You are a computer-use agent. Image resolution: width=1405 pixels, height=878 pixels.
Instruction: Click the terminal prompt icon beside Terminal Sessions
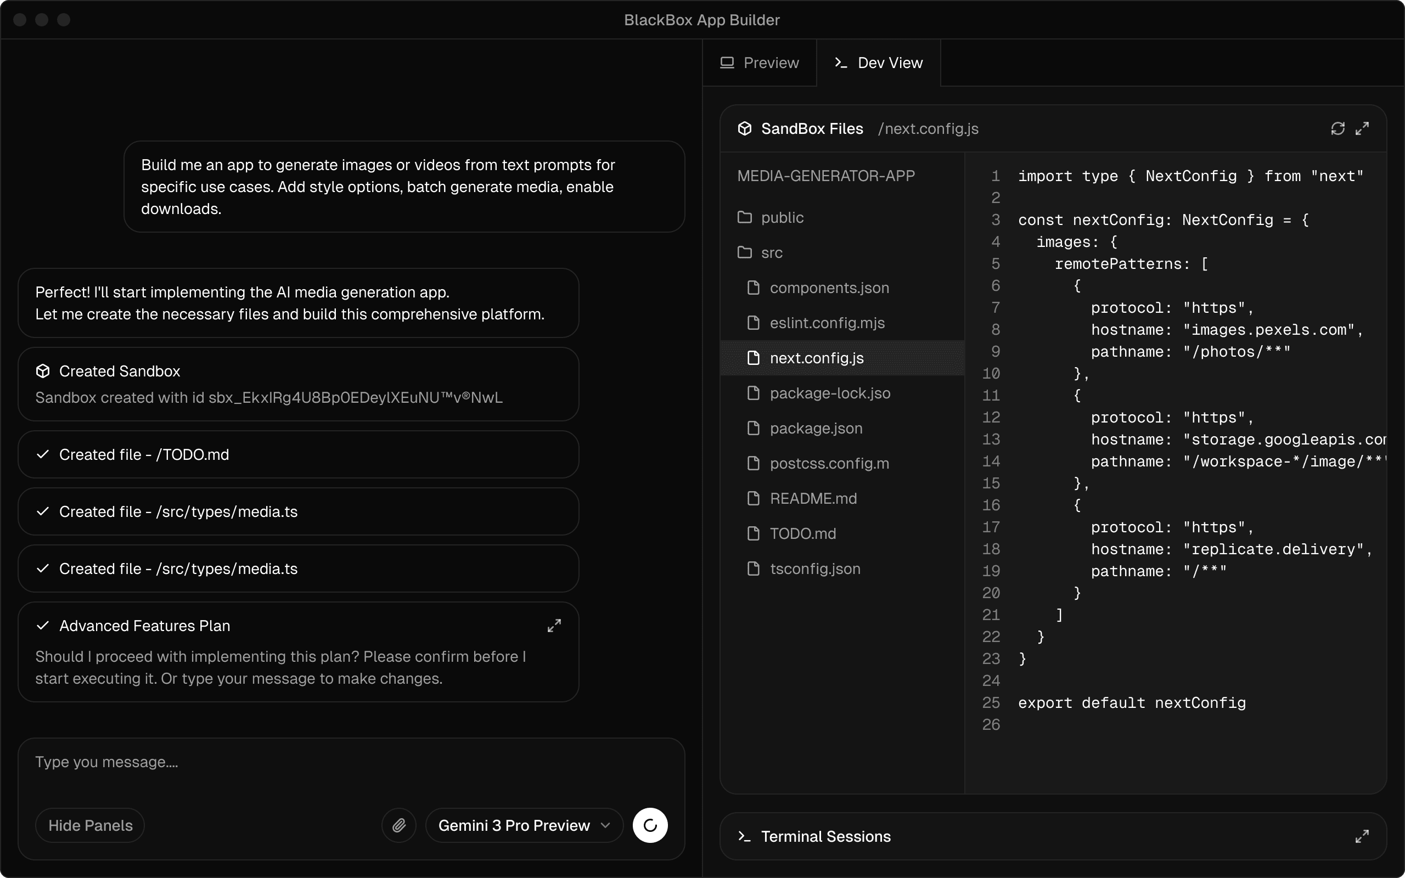744,836
